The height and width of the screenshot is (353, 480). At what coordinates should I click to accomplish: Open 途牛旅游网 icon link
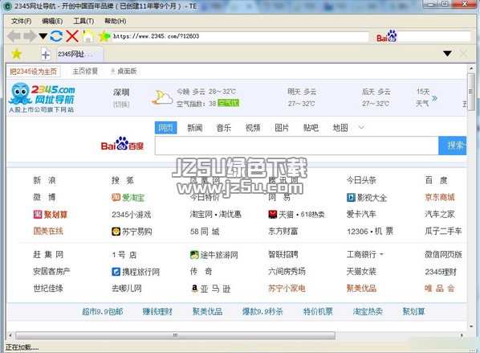214,255
